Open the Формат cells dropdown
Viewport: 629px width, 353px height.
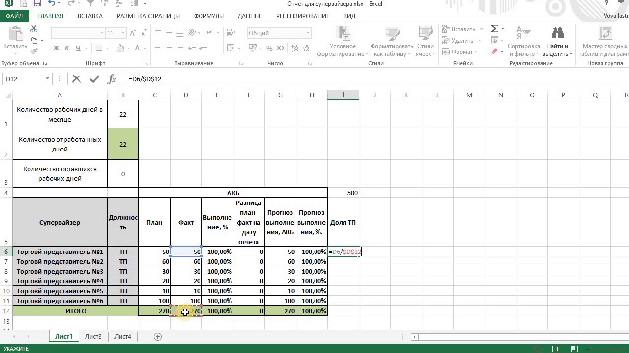(x=459, y=52)
